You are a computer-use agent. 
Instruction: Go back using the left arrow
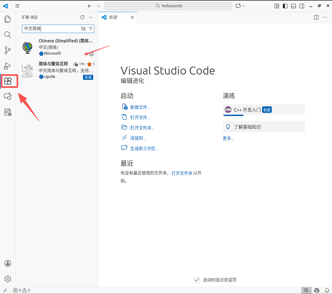(x=90, y=6)
